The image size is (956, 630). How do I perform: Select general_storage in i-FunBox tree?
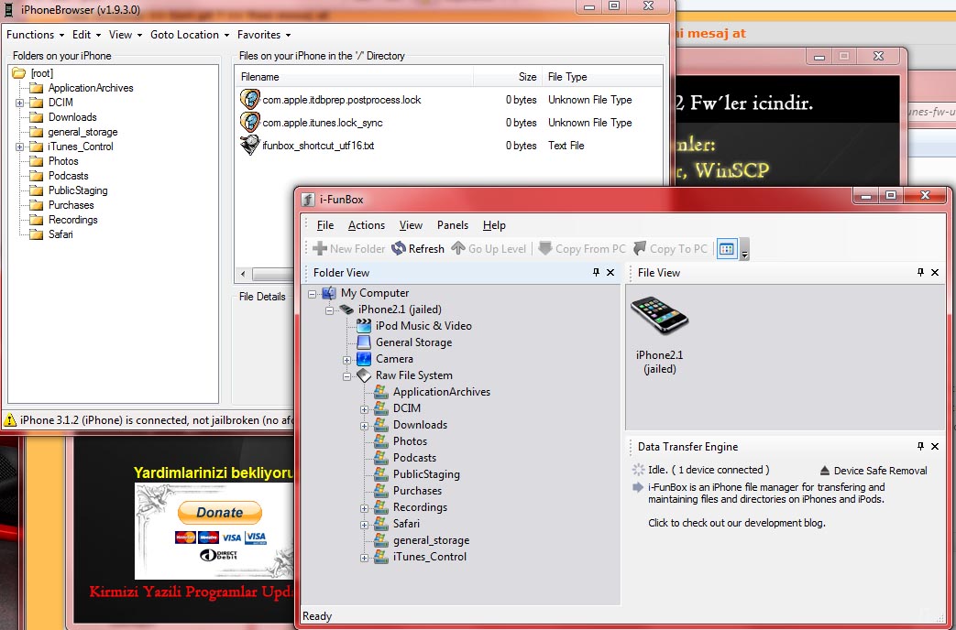pyautogui.click(x=431, y=540)
